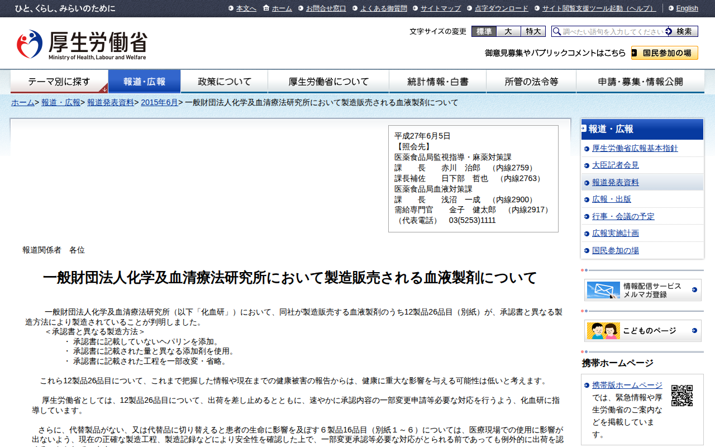Open the 所管の法令等 tab
Screen dimensions: 715x447
click(531, 82)
